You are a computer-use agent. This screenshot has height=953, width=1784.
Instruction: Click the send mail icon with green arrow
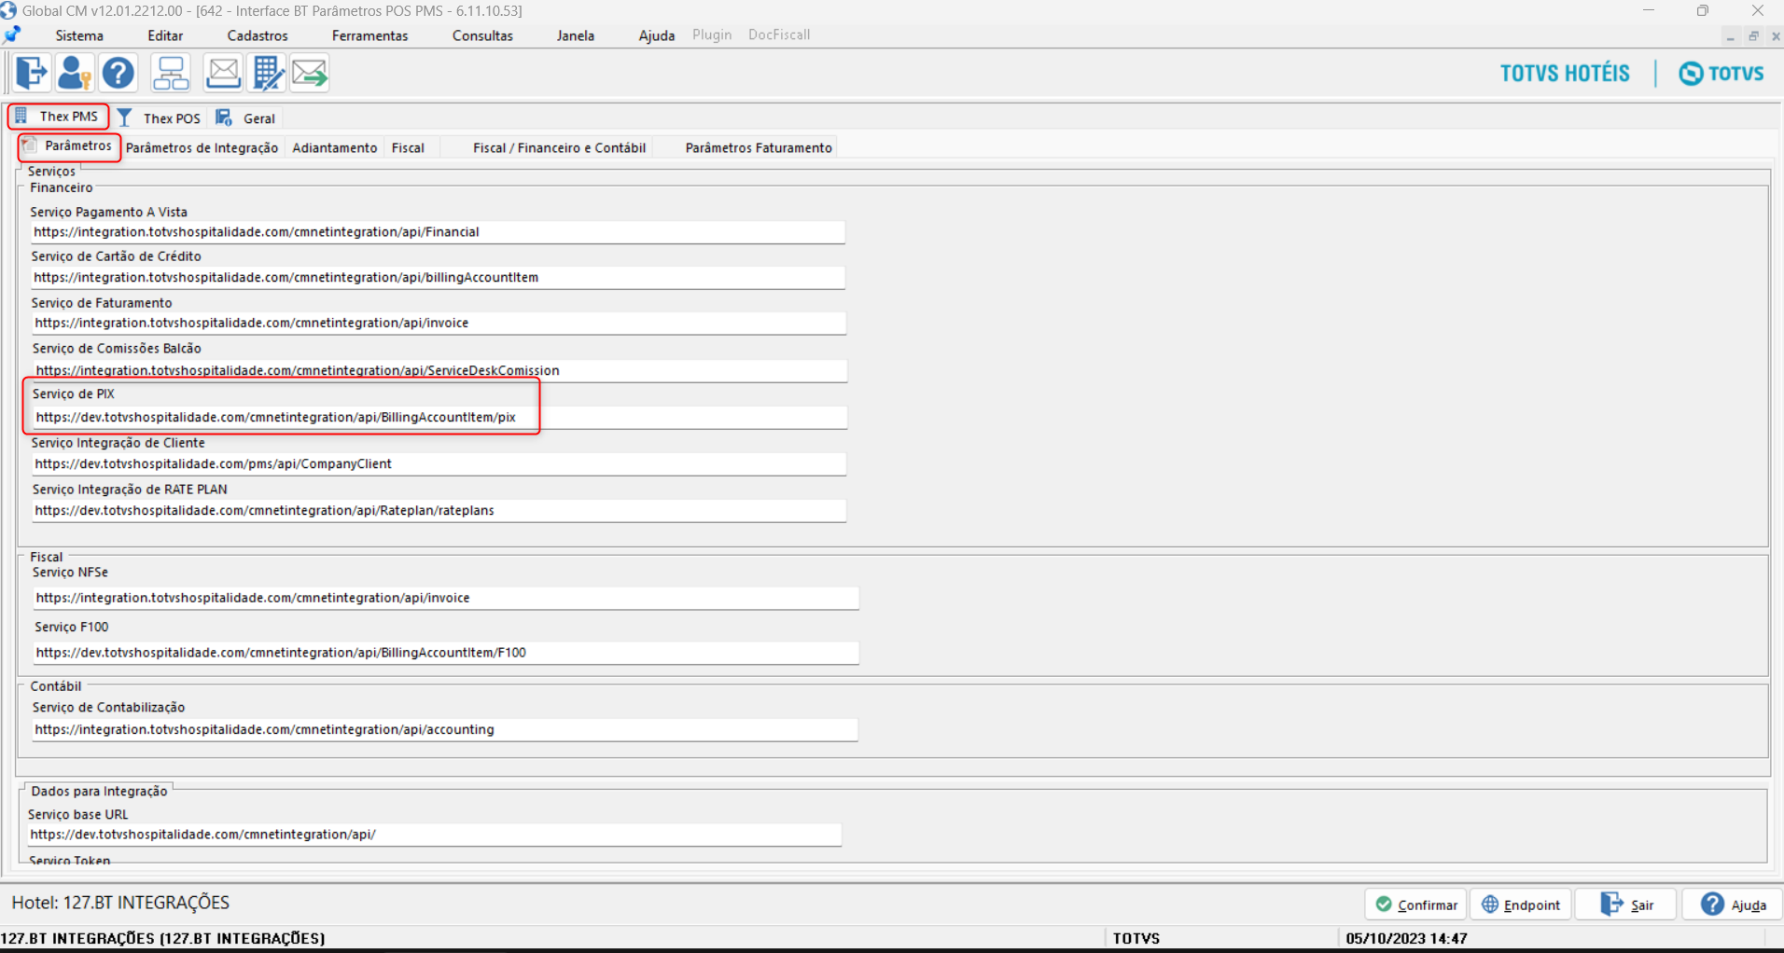pos(311,73)
